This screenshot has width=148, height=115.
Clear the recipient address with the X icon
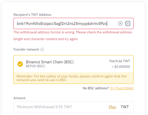[120, 23]
